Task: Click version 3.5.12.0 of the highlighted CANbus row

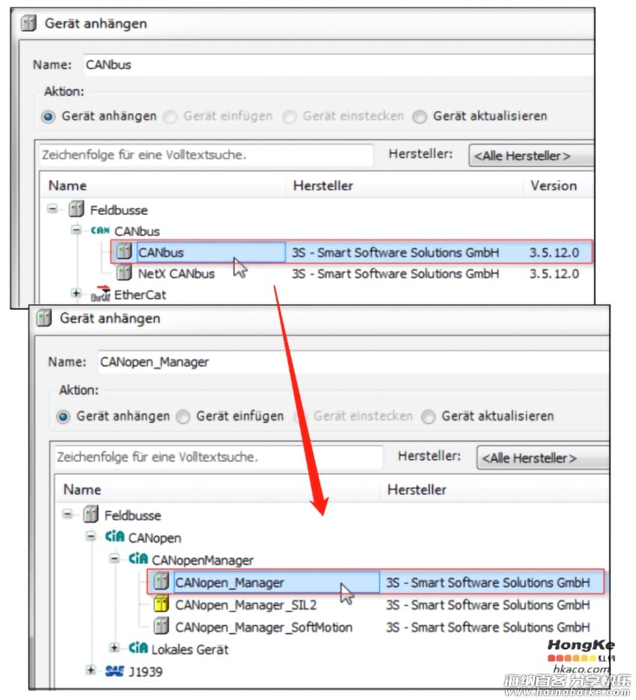Action: point(554,252)
